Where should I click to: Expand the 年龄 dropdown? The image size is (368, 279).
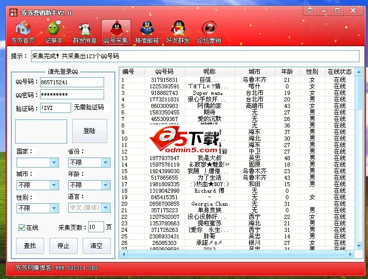coord(105,185)
